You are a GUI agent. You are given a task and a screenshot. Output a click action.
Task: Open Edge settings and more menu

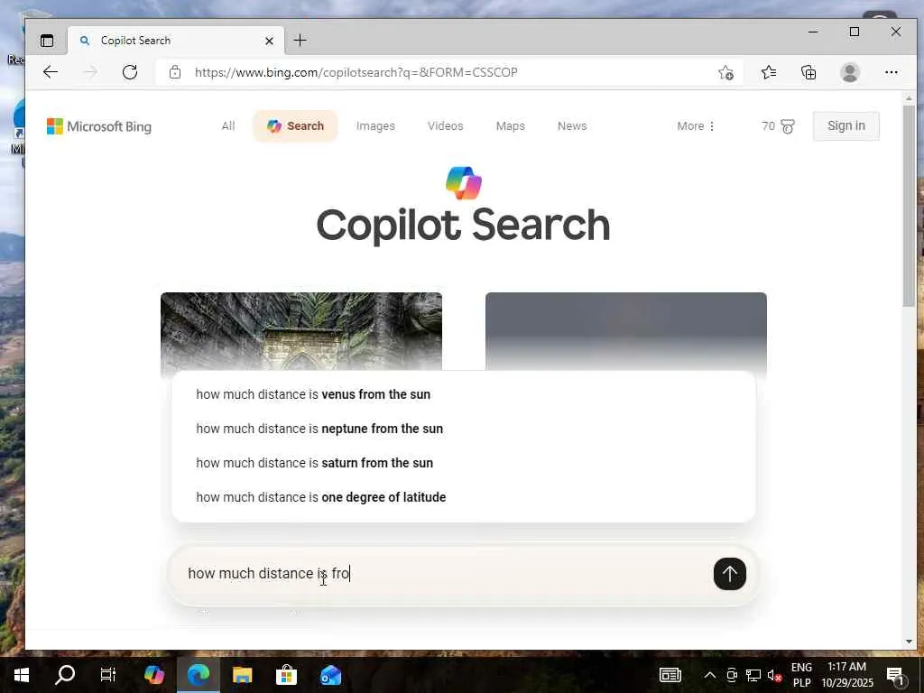click(x=891, y=72)
